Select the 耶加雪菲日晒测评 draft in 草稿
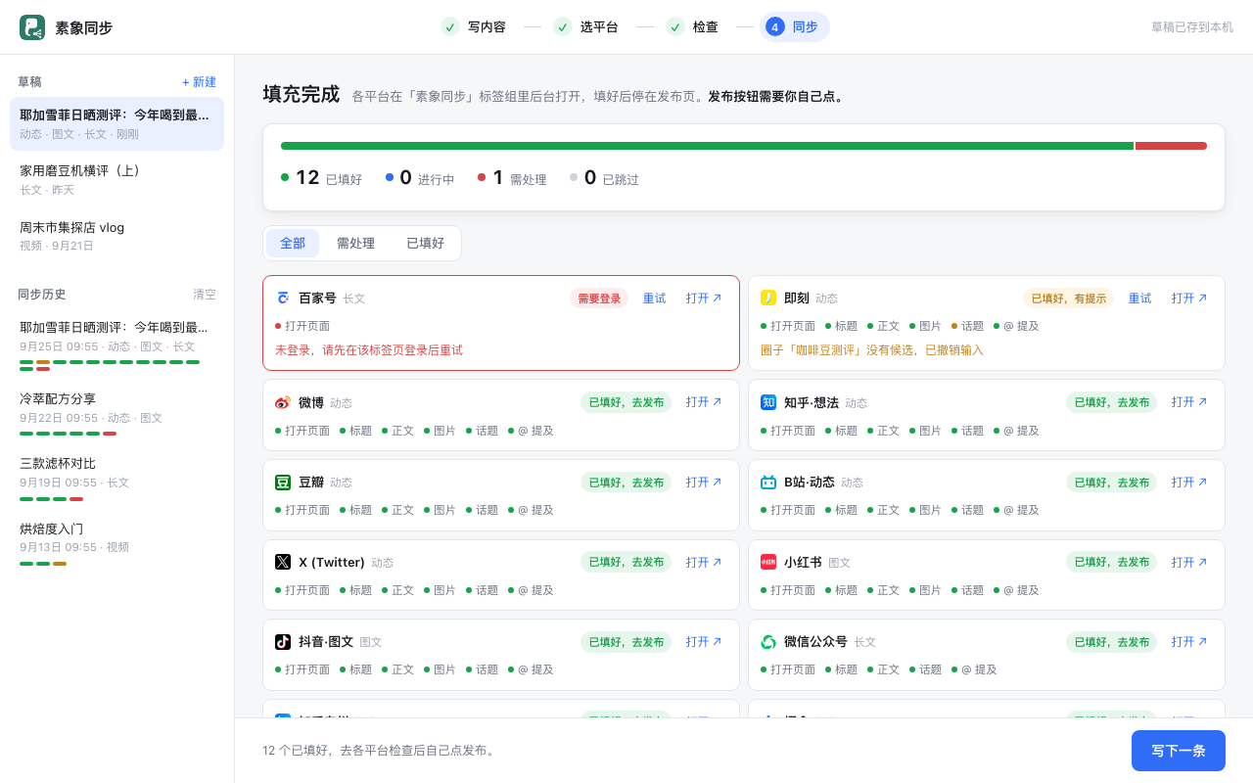 [x=116, y=123]
